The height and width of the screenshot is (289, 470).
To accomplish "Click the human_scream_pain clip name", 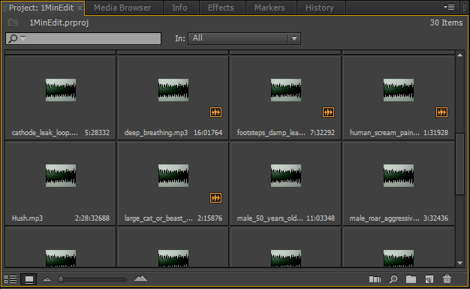I will point(384,133).
